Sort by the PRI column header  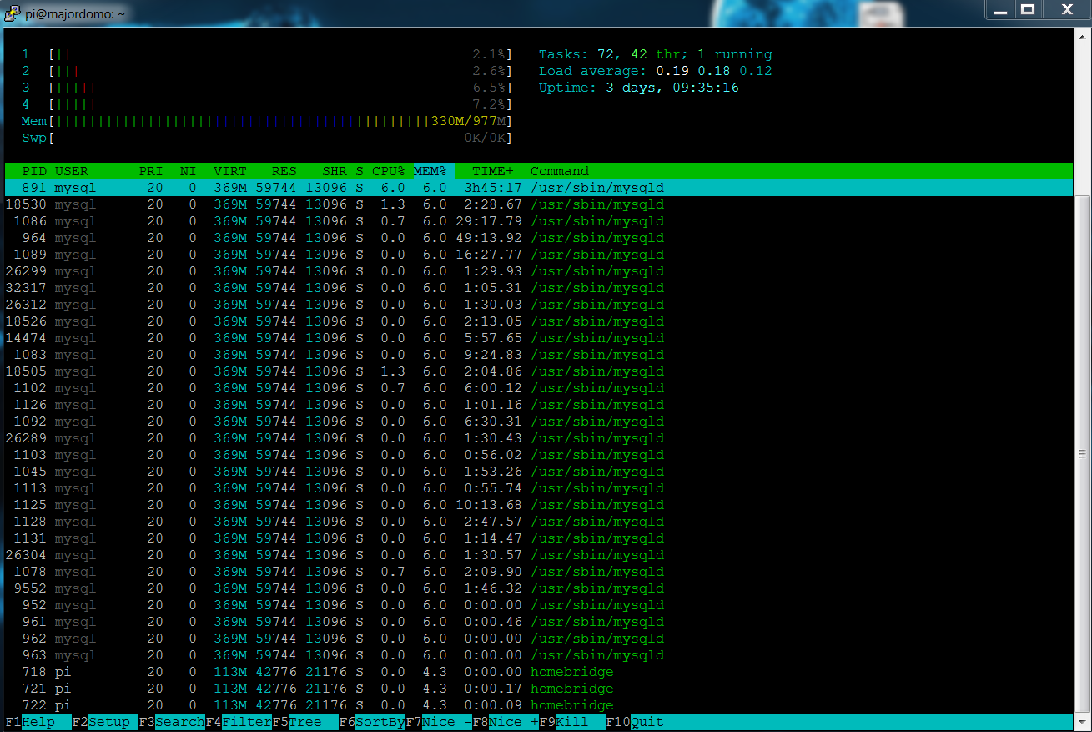(151, 171)
